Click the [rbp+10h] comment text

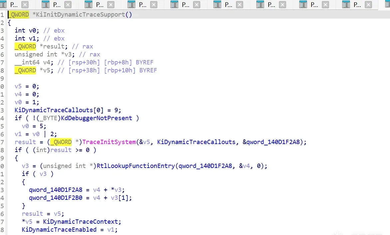tap(120, 70)
